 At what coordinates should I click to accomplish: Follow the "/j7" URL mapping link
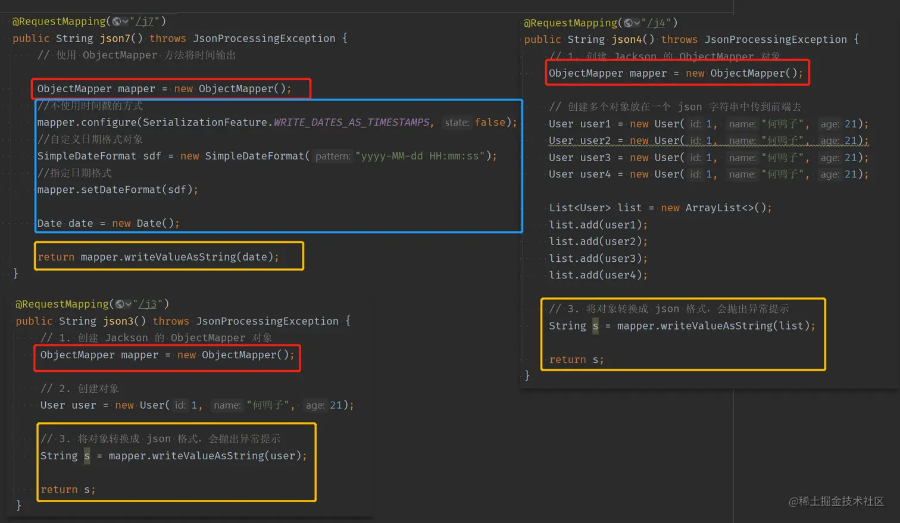[145, 21]
